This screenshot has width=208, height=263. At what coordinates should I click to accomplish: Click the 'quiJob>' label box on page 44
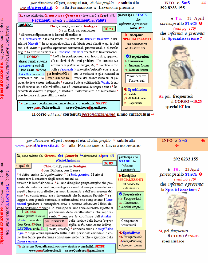point(25,25)
